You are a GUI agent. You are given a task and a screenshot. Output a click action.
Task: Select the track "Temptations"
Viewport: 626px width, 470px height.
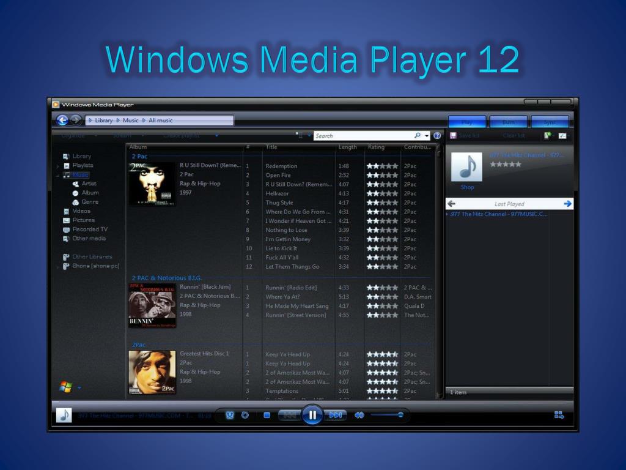[282, 391]
